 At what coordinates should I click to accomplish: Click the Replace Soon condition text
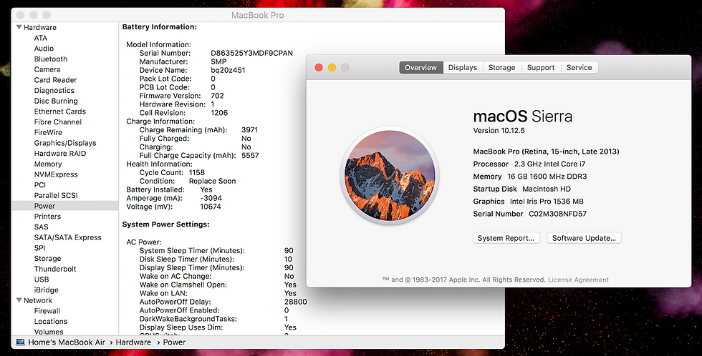click(x=212, y=181)
